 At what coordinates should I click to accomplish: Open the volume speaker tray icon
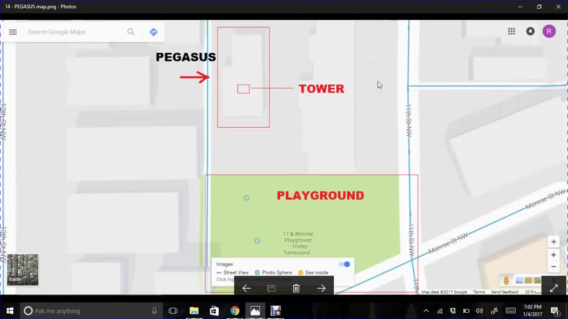[x=479, y=311]
